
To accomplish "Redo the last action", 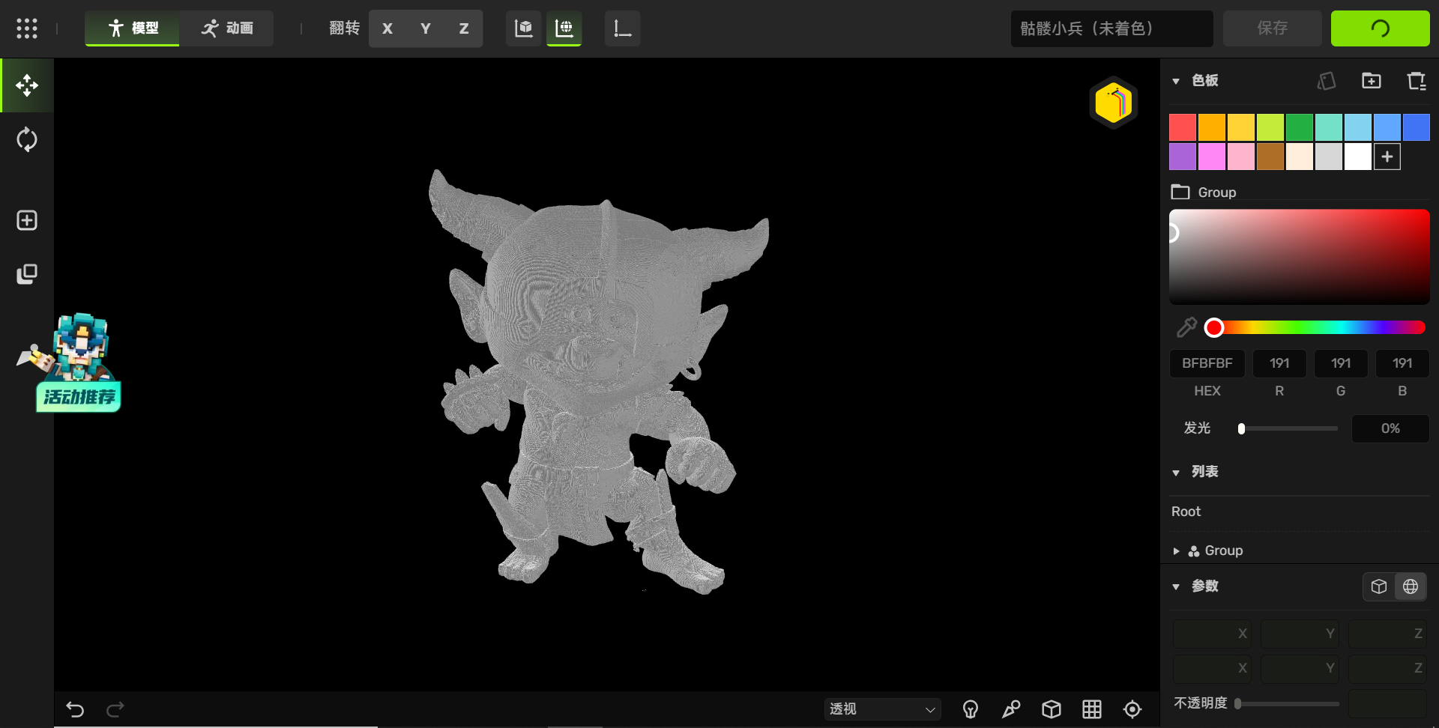I will tap(115, 709).
